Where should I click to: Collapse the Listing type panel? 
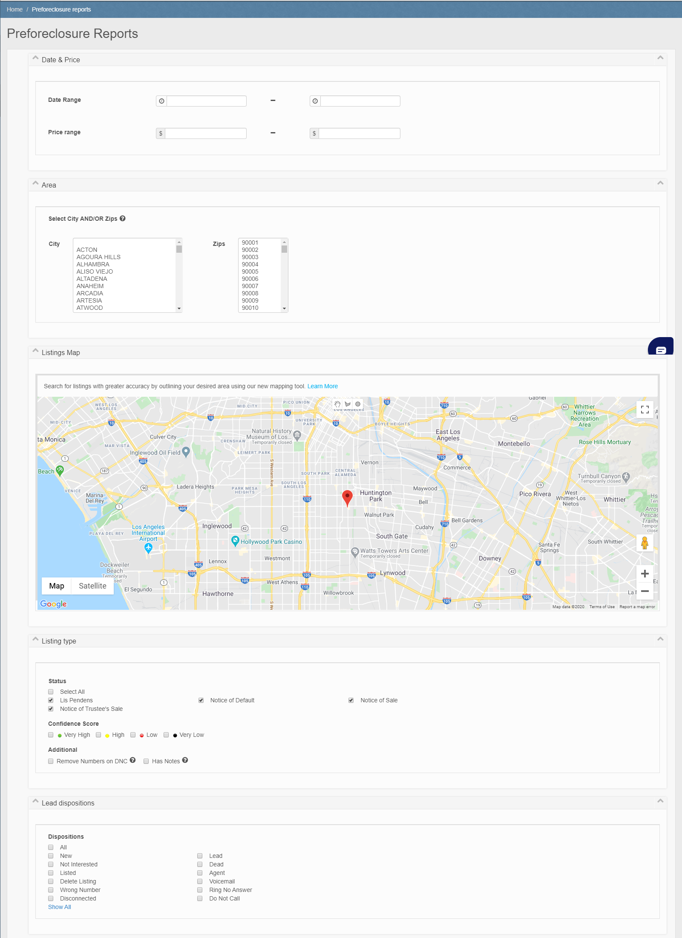(660, 639)
